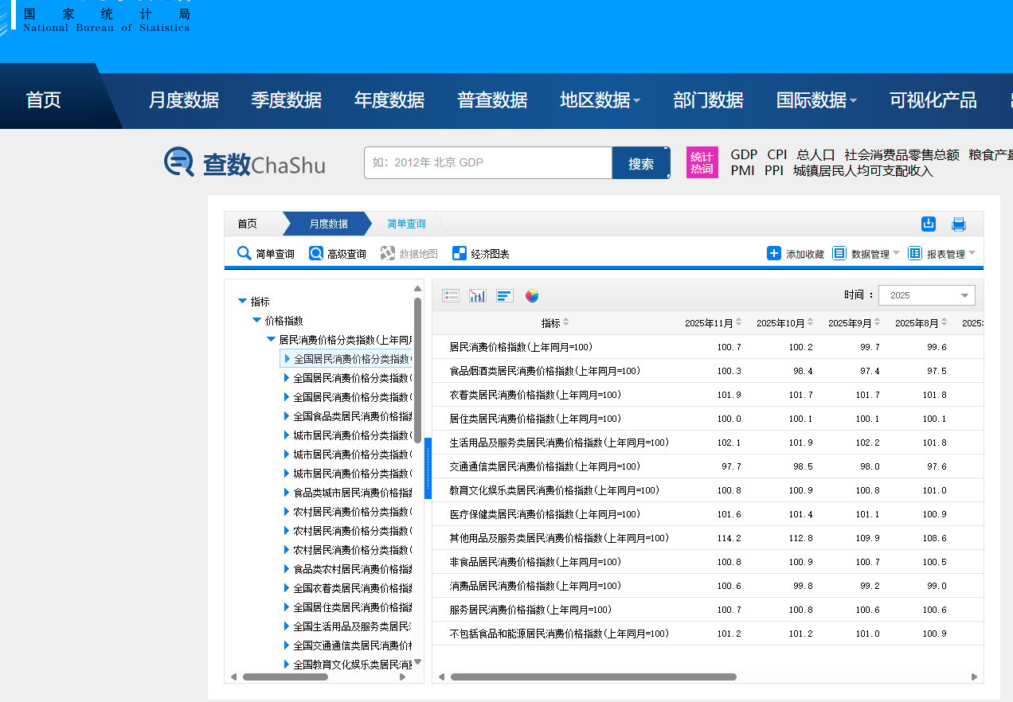1013x702 pixels.
Task: Expand 全国食品类居民消费价格指数 node arrow
Action: point(287,416)
